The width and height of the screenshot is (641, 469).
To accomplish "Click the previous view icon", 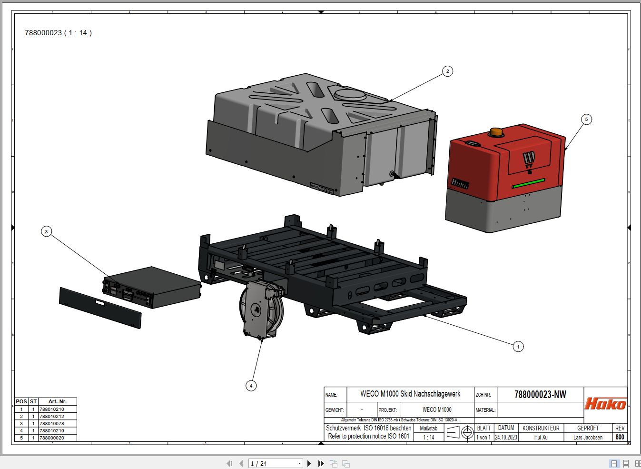I will pyautogui.click(x=334, y=463).
